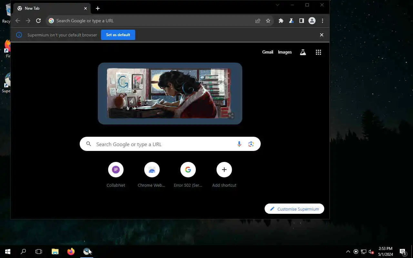Click the Supermium taskbar icon

coord(86,252)
